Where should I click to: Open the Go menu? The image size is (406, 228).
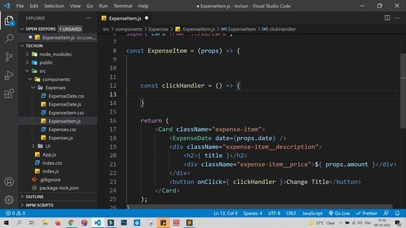[89, 6]
